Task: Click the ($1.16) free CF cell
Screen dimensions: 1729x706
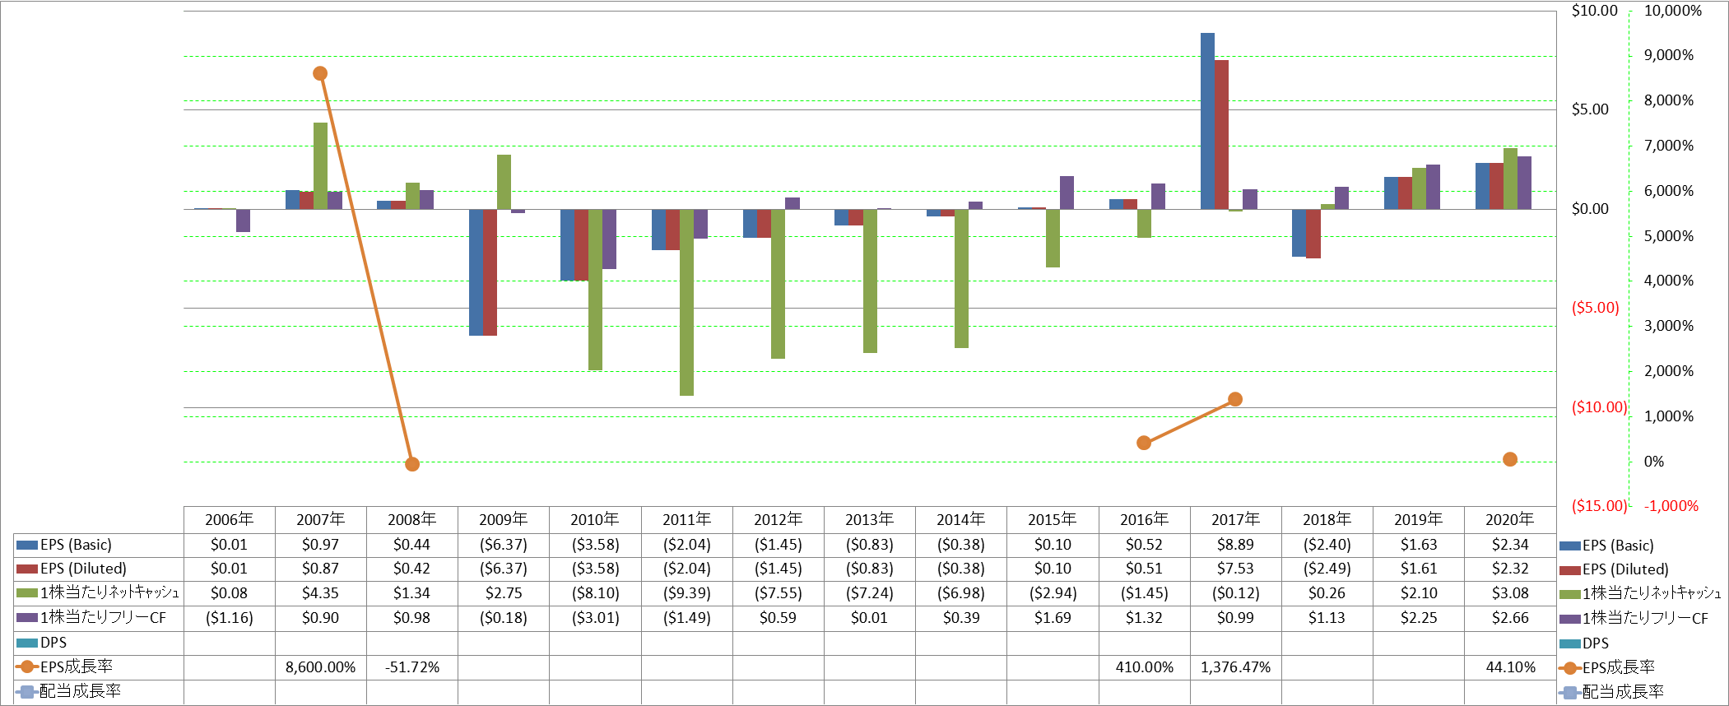Action: pyautogui.click(x=229, y=618)
